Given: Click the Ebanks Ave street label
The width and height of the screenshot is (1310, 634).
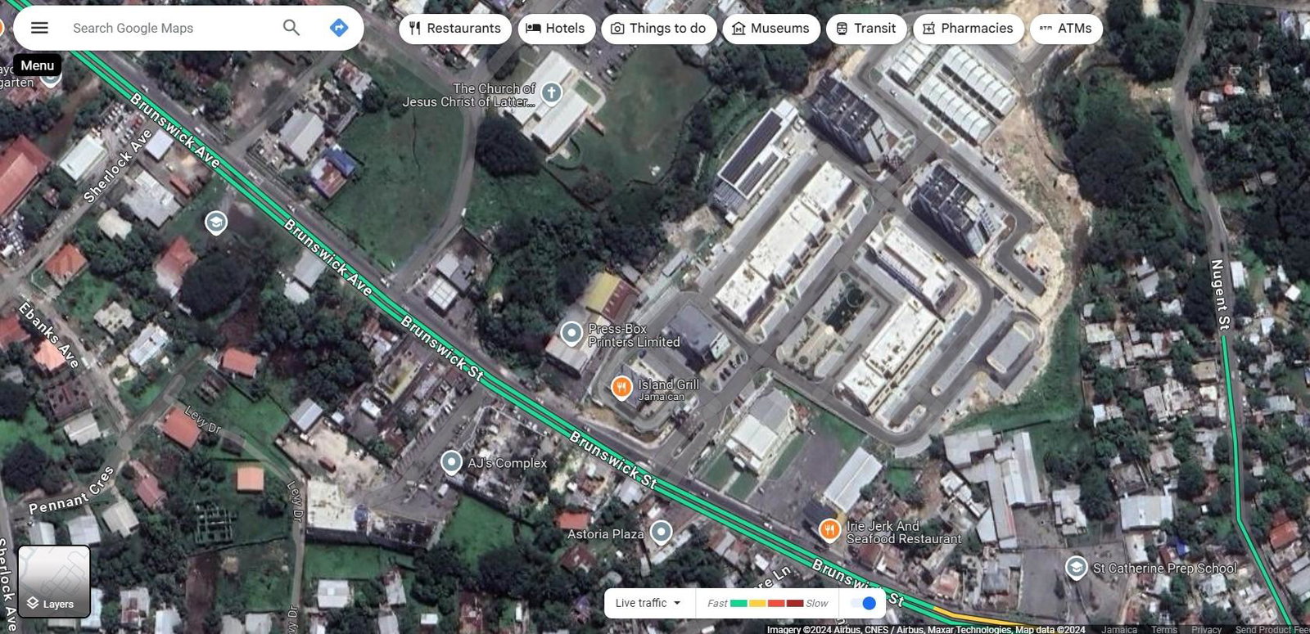Looking at the screenshot, I should coord(48,335).
